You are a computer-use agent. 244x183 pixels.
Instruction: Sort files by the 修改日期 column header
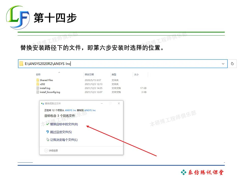pyautogui.click(x=89, y=74)
